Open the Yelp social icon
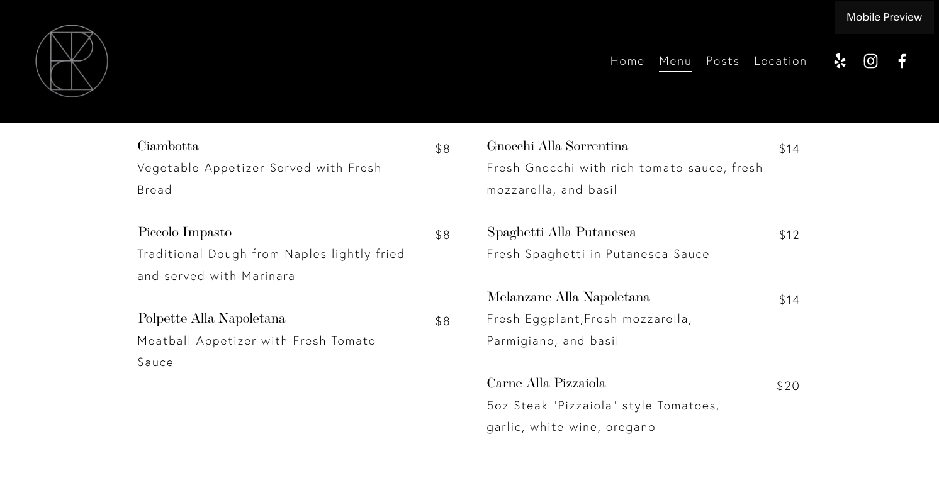Viewport: 939px width, 495px height. tap(840, 61)
